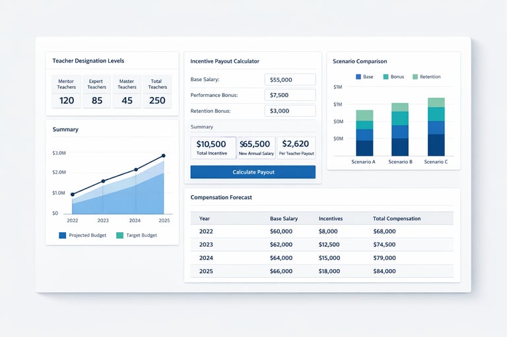Image resolution: width=507 pixels, height=337 pixels.
Task: Toggle the Retention legend square
Action: [415, 77]
